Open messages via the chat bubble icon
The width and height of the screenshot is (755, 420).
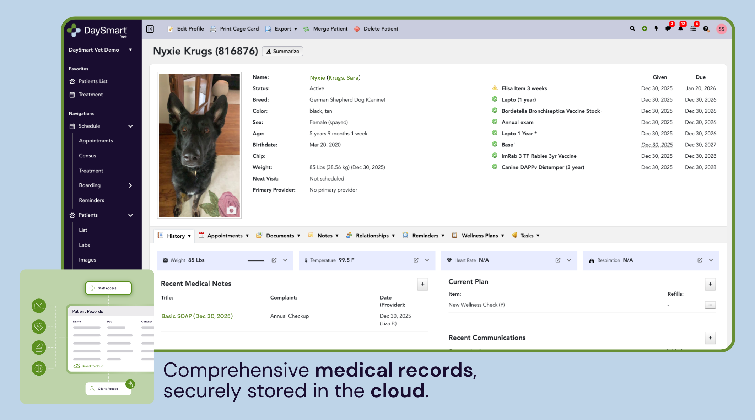coord(668,29)
